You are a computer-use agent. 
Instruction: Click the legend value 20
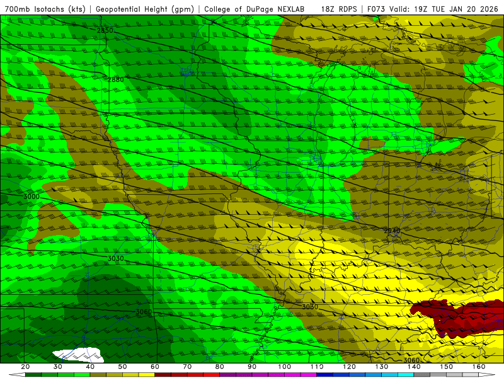[25, 367]
